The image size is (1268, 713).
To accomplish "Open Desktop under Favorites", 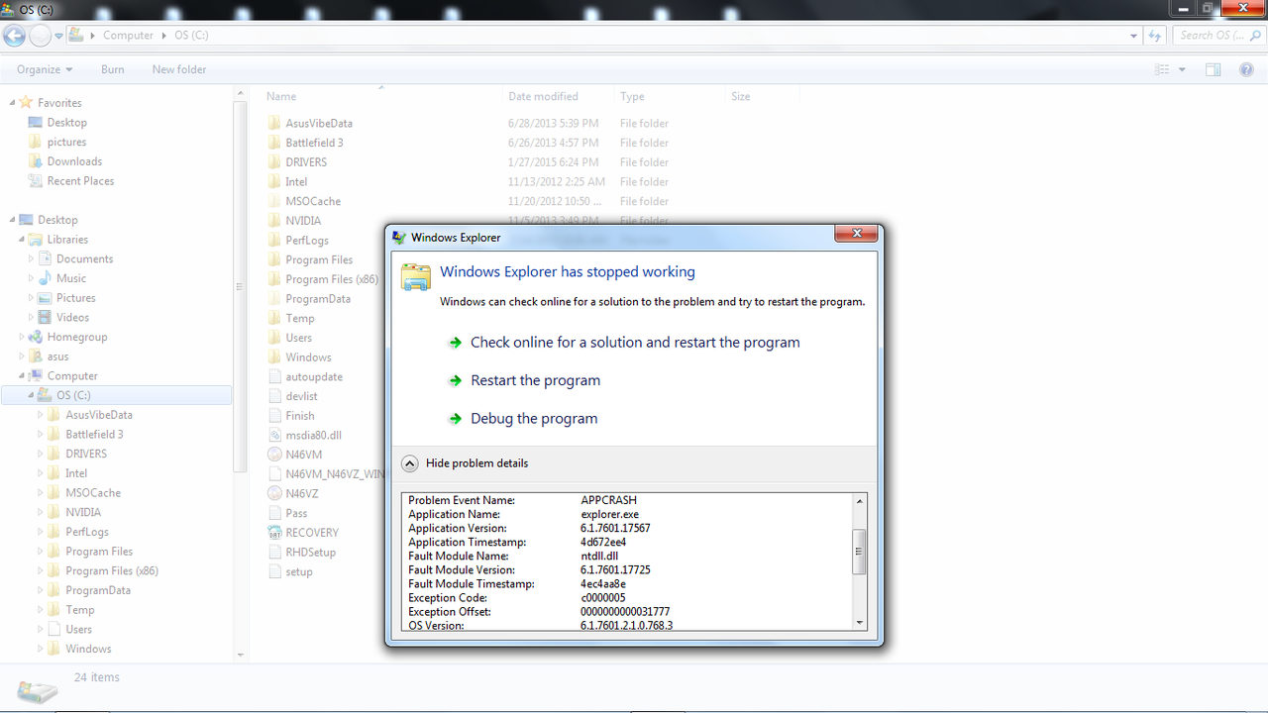I will point(66,122).
